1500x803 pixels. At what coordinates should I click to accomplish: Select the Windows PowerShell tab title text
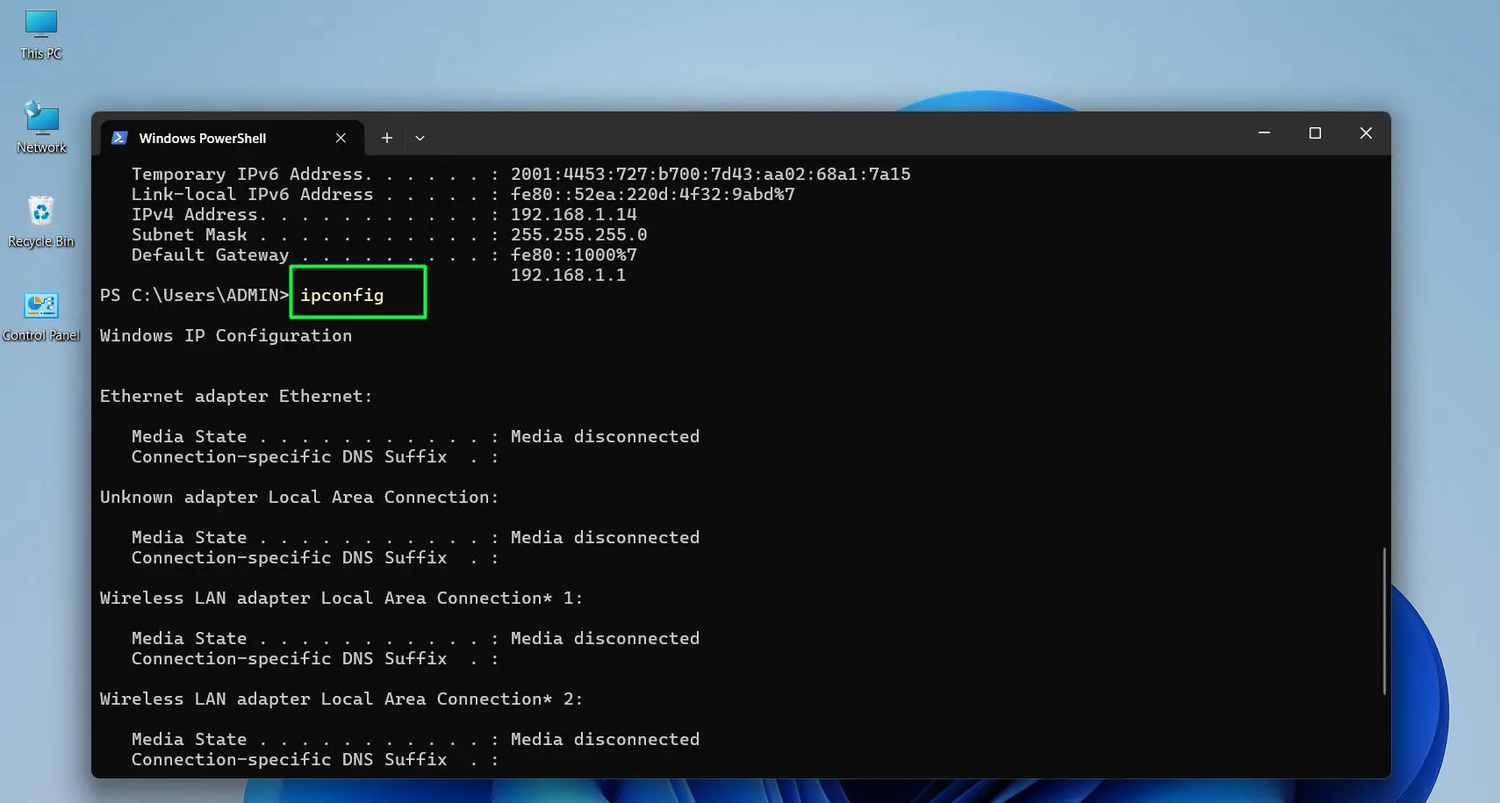tap(203, 138)
